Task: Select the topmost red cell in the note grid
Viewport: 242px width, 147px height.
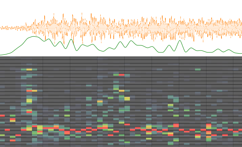Action: point(122,75)
